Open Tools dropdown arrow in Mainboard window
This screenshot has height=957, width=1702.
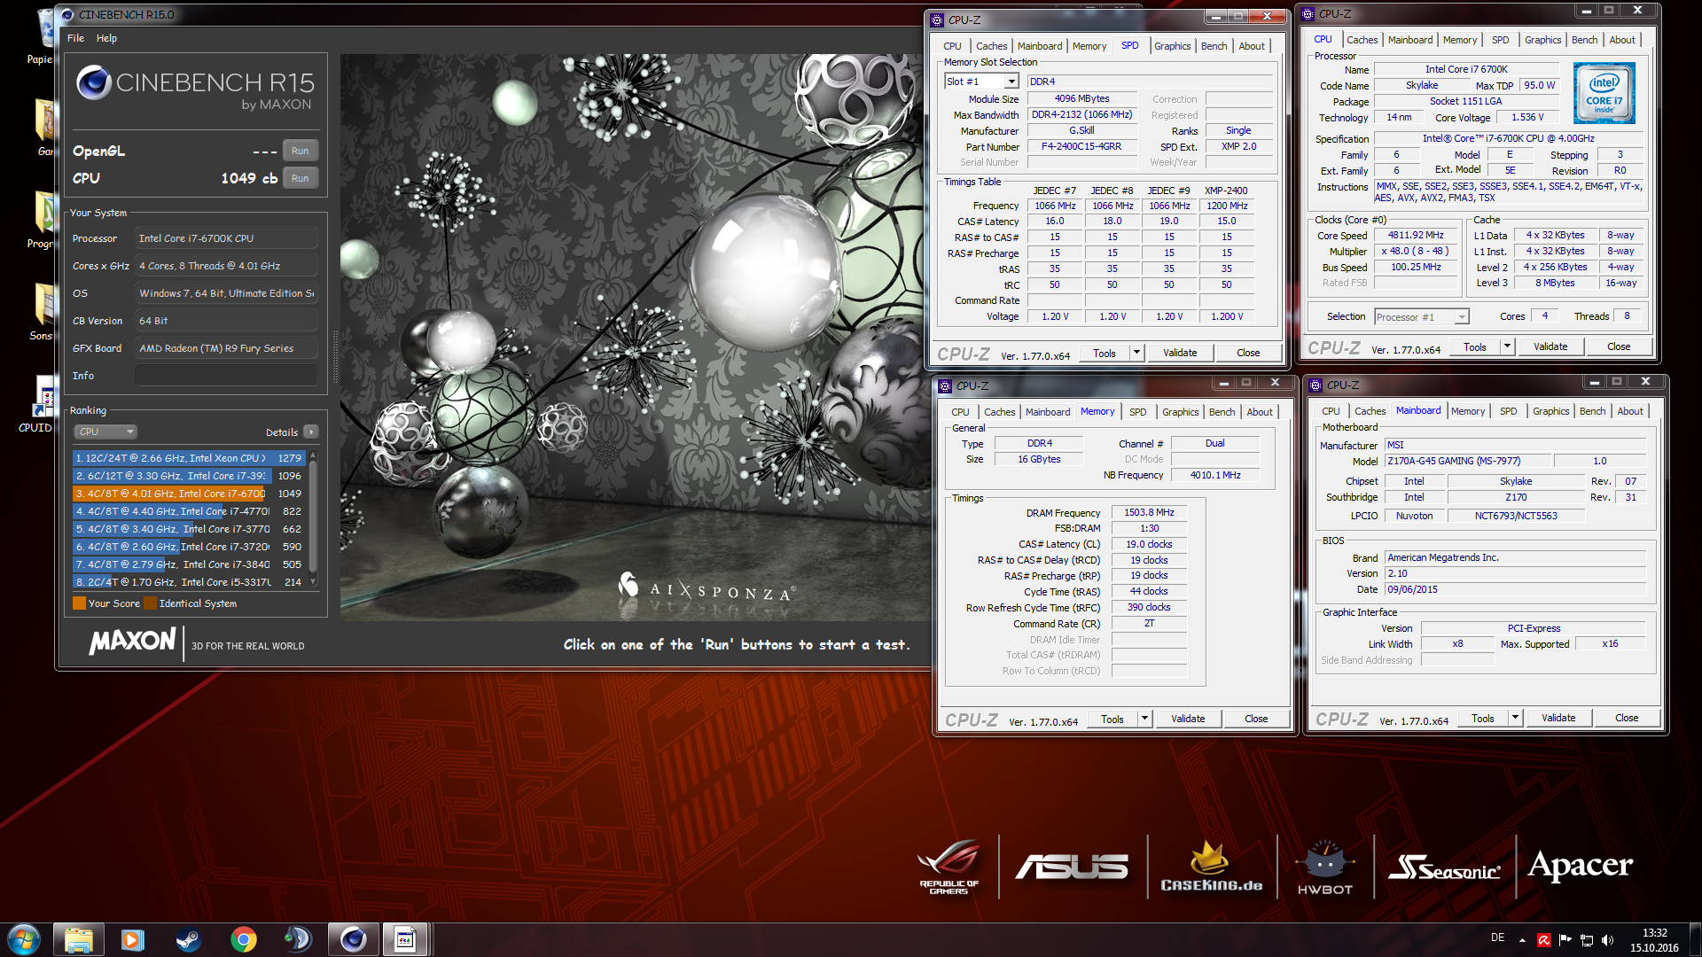coord(1514,718)
